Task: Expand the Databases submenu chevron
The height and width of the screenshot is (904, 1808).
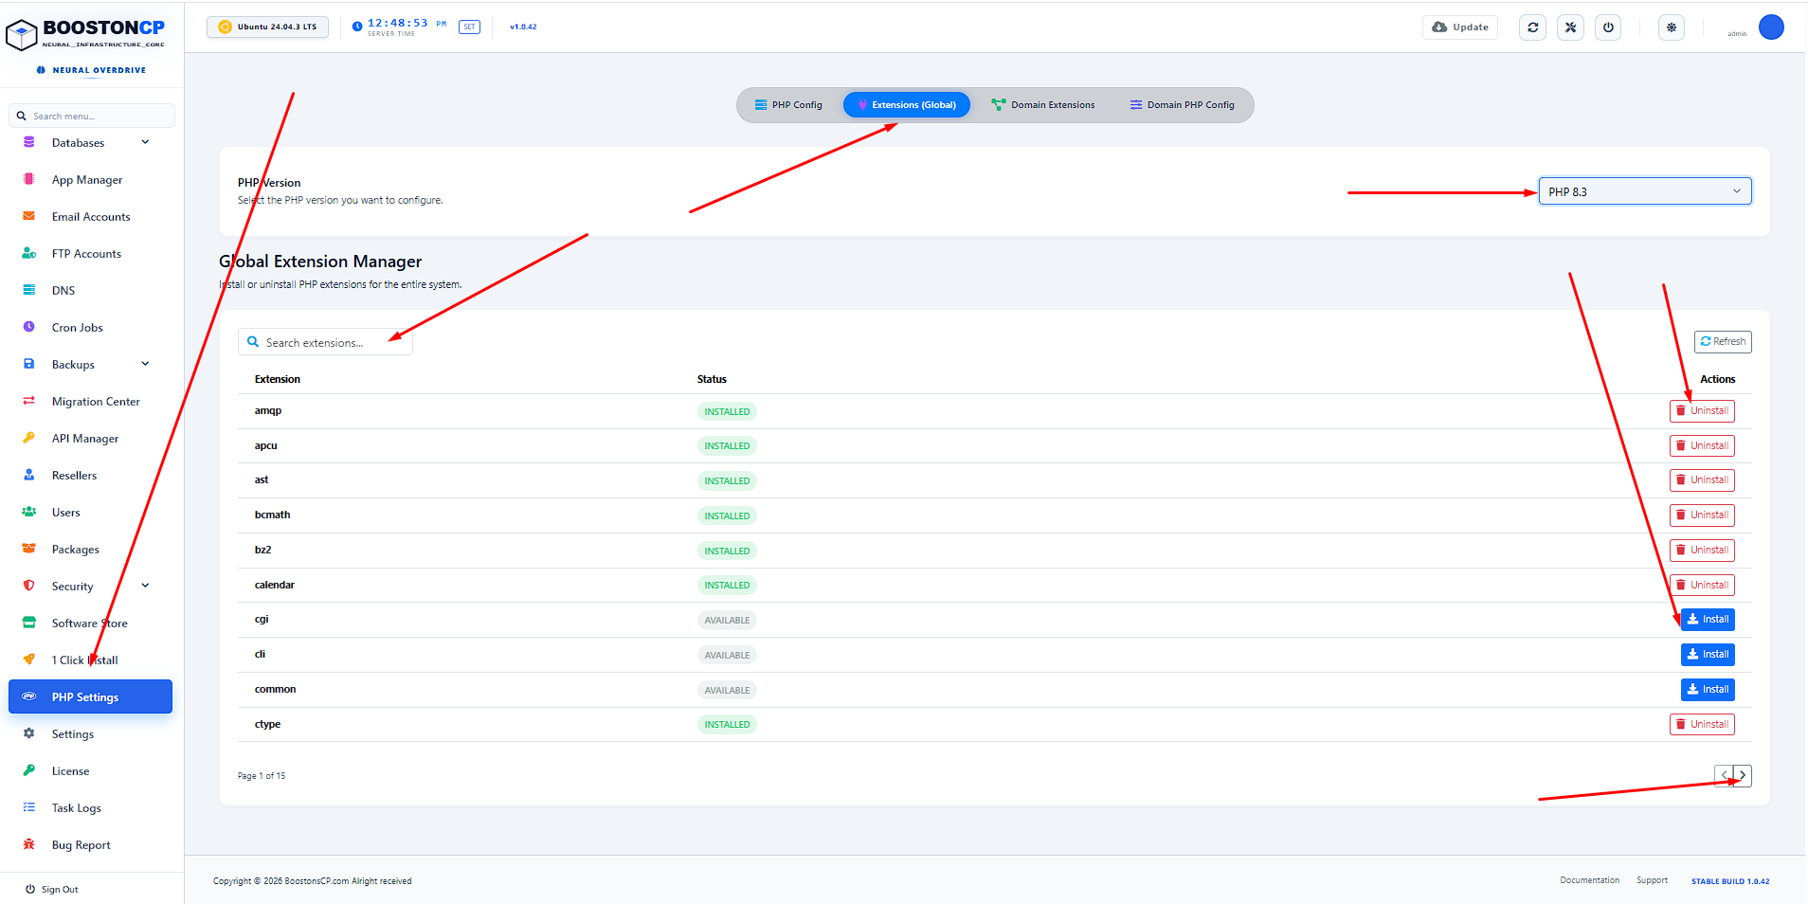Action: 145,142
